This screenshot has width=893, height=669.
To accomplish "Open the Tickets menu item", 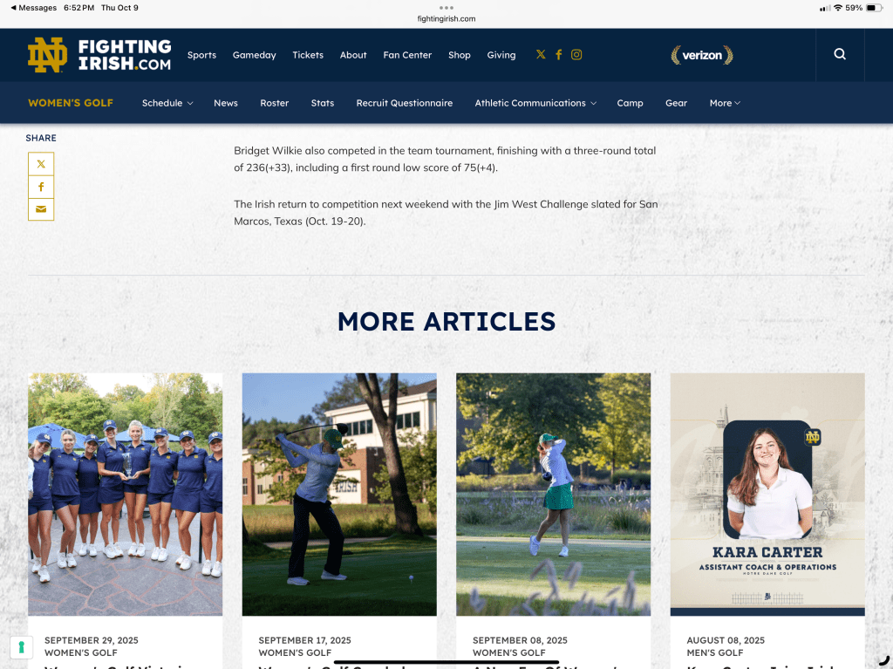I will [308, 55].
